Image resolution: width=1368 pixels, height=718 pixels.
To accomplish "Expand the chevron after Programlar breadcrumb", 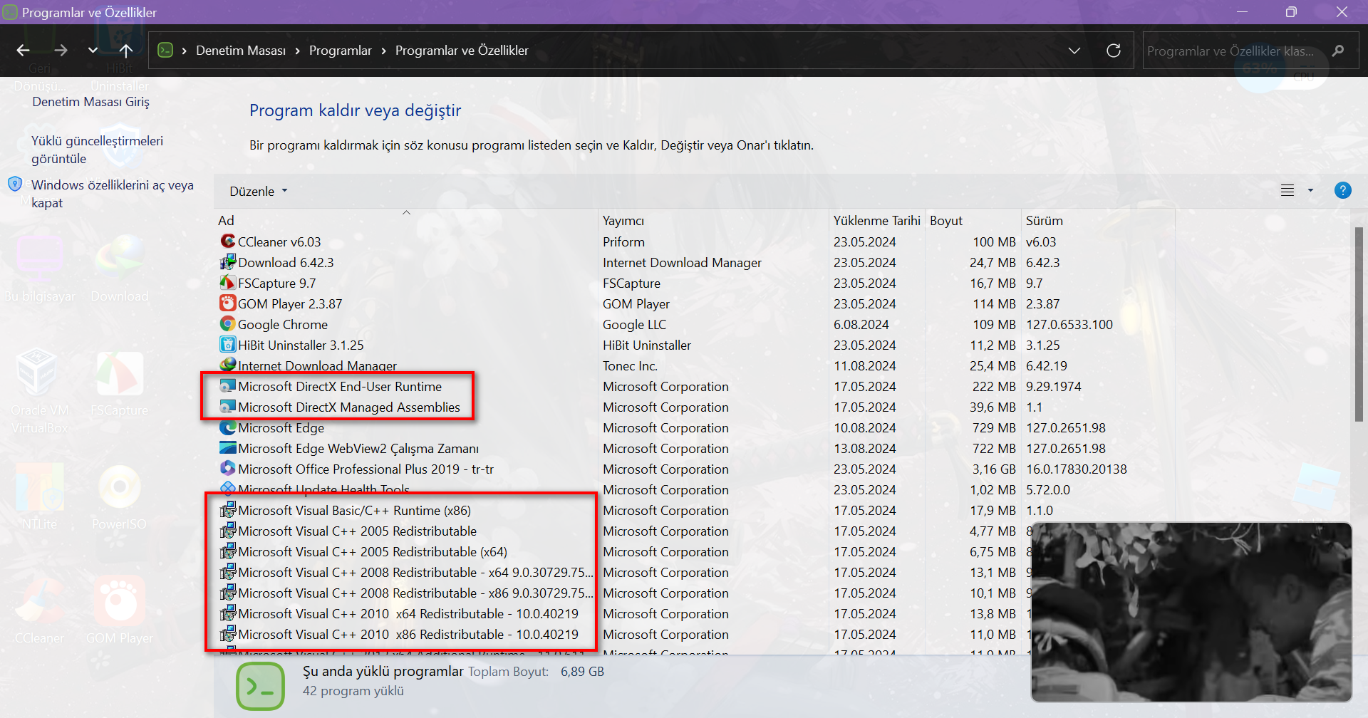I will tap(383, 51).
